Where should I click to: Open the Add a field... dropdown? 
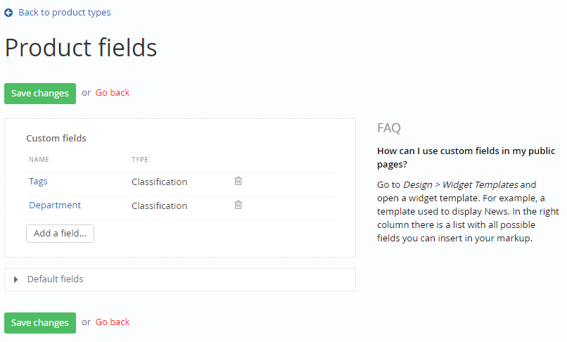click(x=60, y=234)
